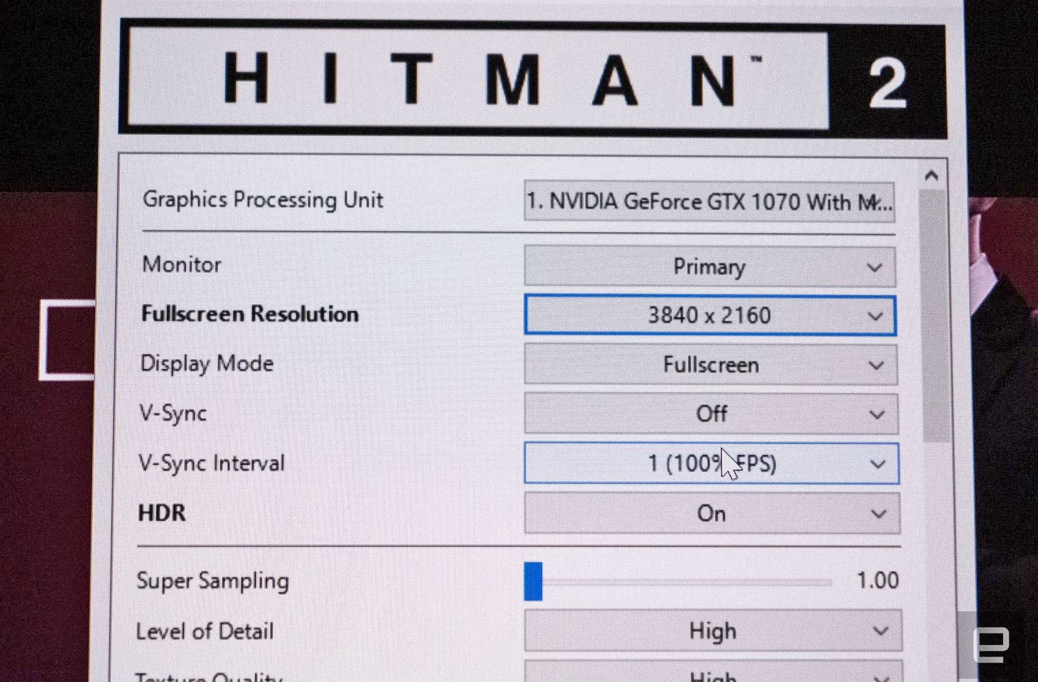
Task: Open the HDR dropdown set to On
Action: tap(712, 513)
